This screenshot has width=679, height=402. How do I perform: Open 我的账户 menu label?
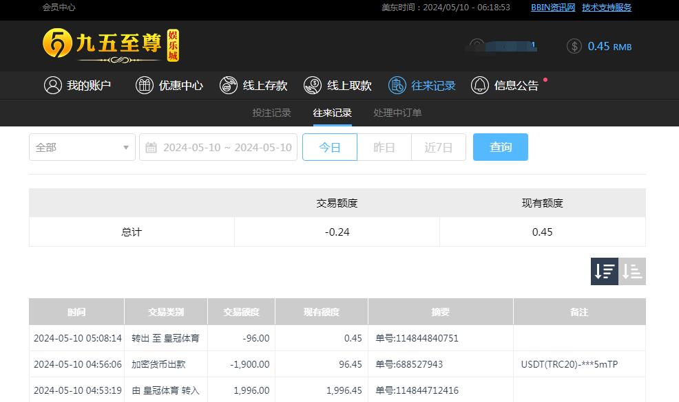point(89,86)
